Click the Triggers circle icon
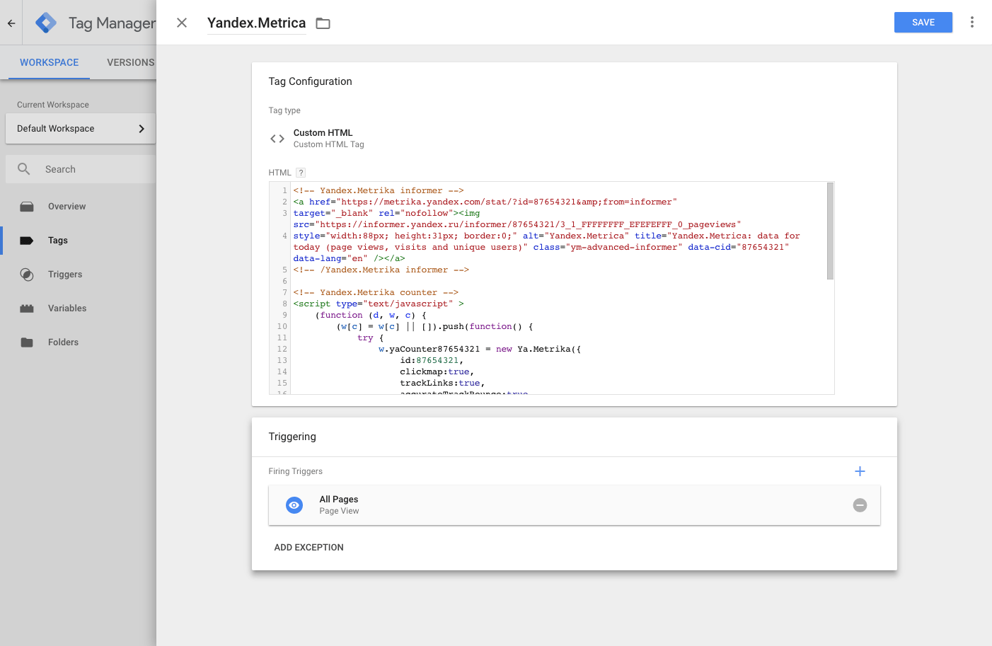 27,275
